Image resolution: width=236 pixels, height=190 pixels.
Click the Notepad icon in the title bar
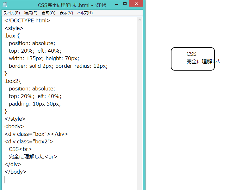point(5,5)
